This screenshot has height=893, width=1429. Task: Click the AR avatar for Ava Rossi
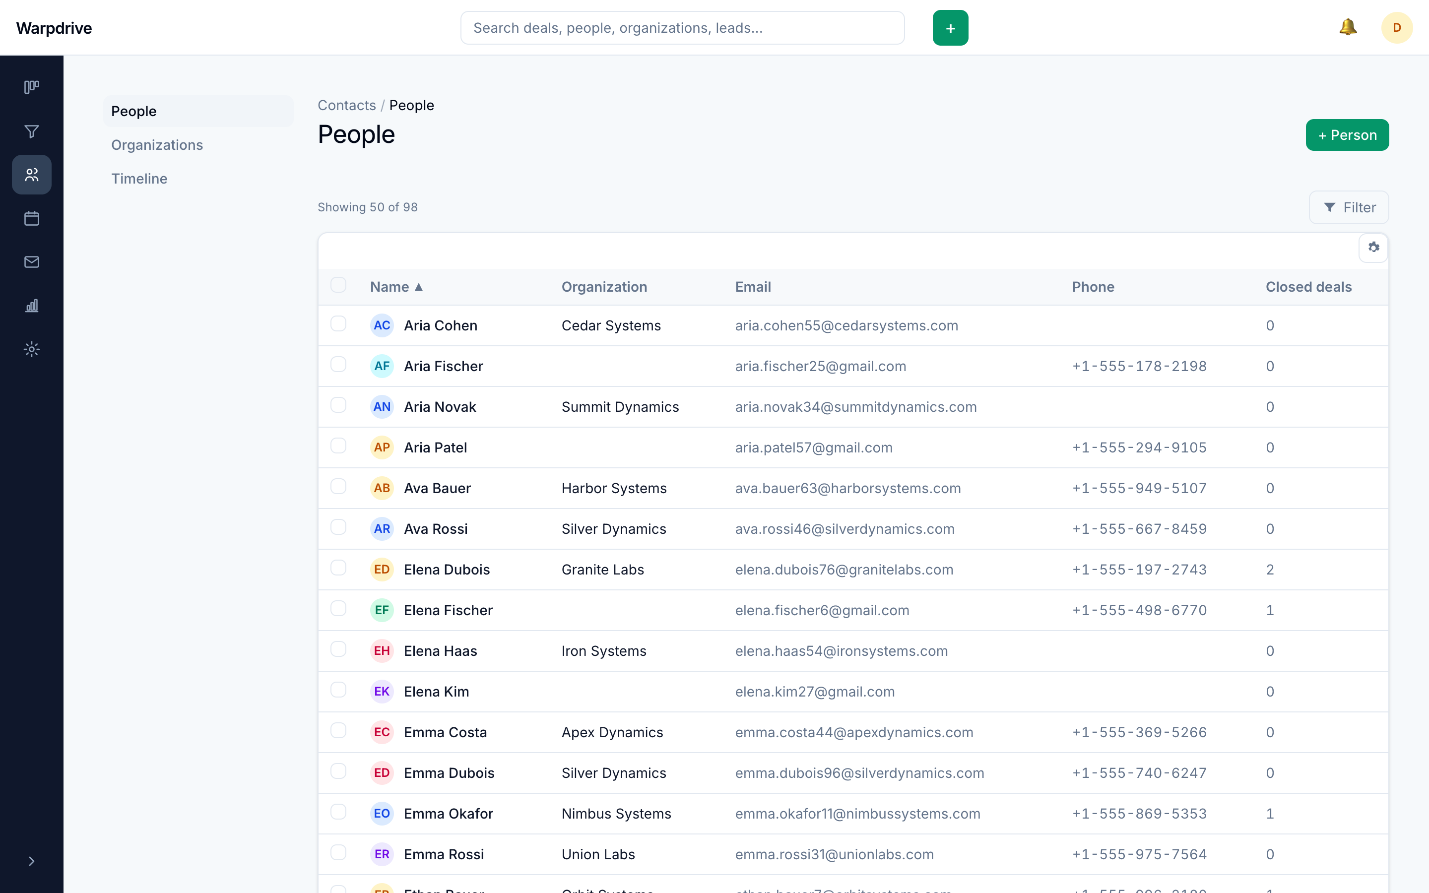(x=382, y=529)
